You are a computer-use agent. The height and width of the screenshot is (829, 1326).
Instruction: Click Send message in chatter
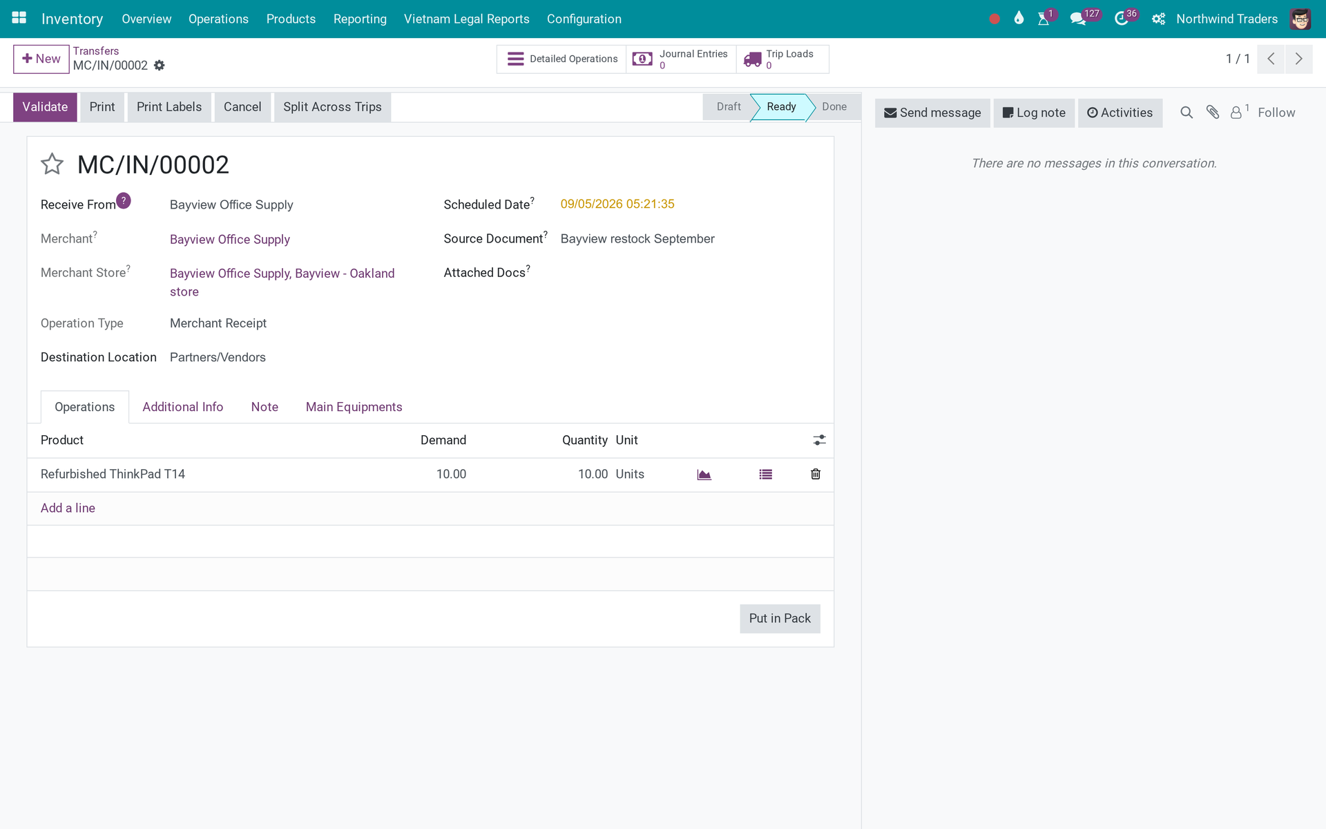(932, 113)
